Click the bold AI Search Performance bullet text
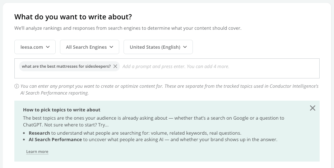 55,140
